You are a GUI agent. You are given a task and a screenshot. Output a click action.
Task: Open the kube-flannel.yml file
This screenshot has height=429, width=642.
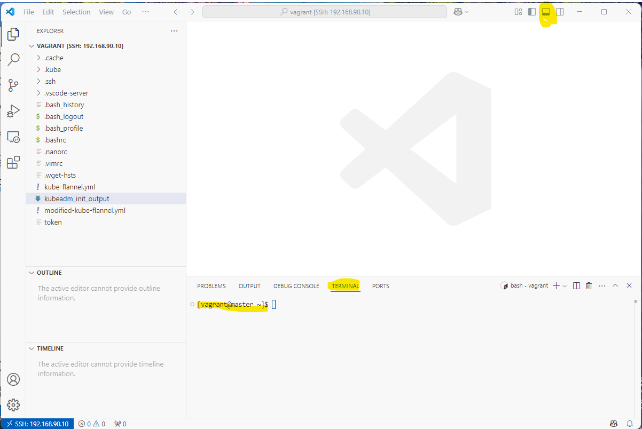tap(106, 187)
